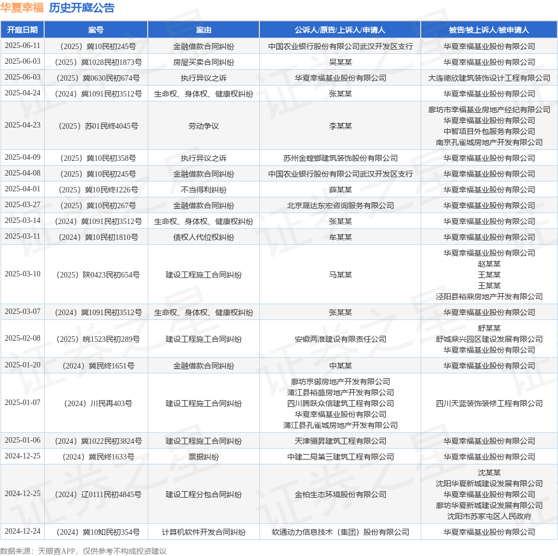Viewport: 558px width, 556px height.
Task: Click cause 债权人代位权纠纷
Action: (204, 237)
